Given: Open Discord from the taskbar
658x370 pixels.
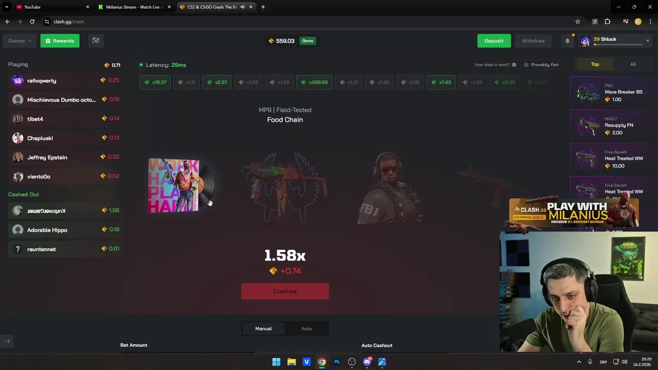Looking at the screenshot, I should coord(367,362).
